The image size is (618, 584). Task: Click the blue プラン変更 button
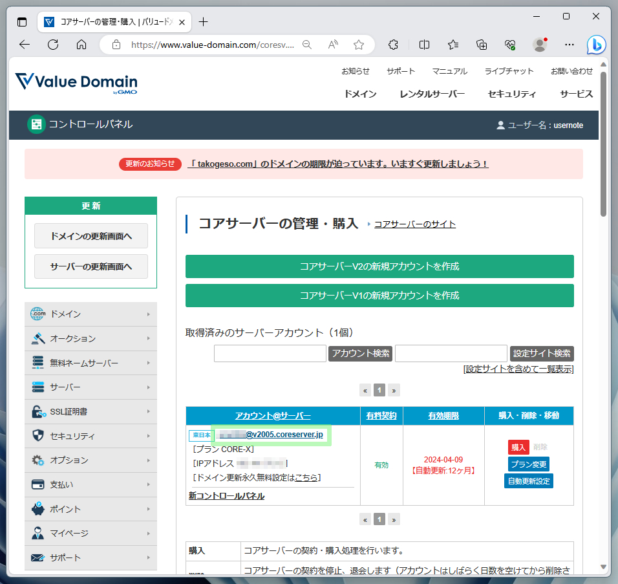pyautogui.click(x=529, y=464)
